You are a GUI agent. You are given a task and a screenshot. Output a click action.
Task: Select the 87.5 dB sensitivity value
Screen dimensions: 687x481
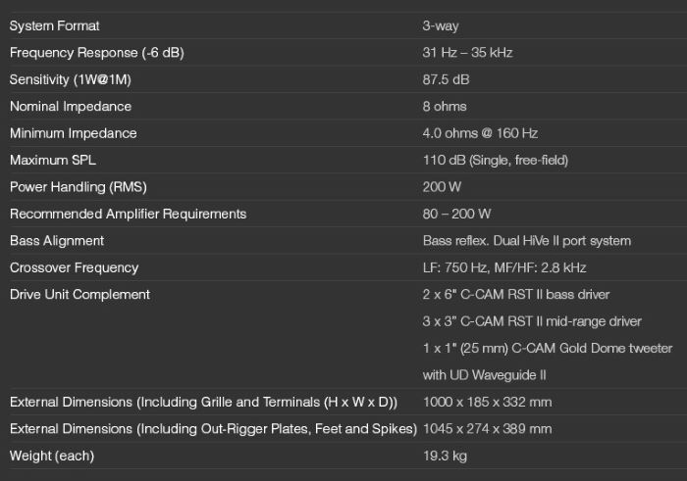[446, 79]
